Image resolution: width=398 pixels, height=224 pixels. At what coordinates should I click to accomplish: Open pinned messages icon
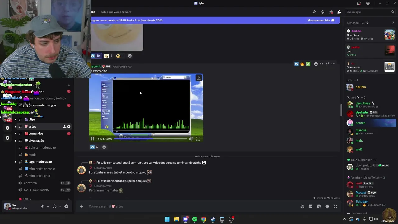tap(331, 12)
